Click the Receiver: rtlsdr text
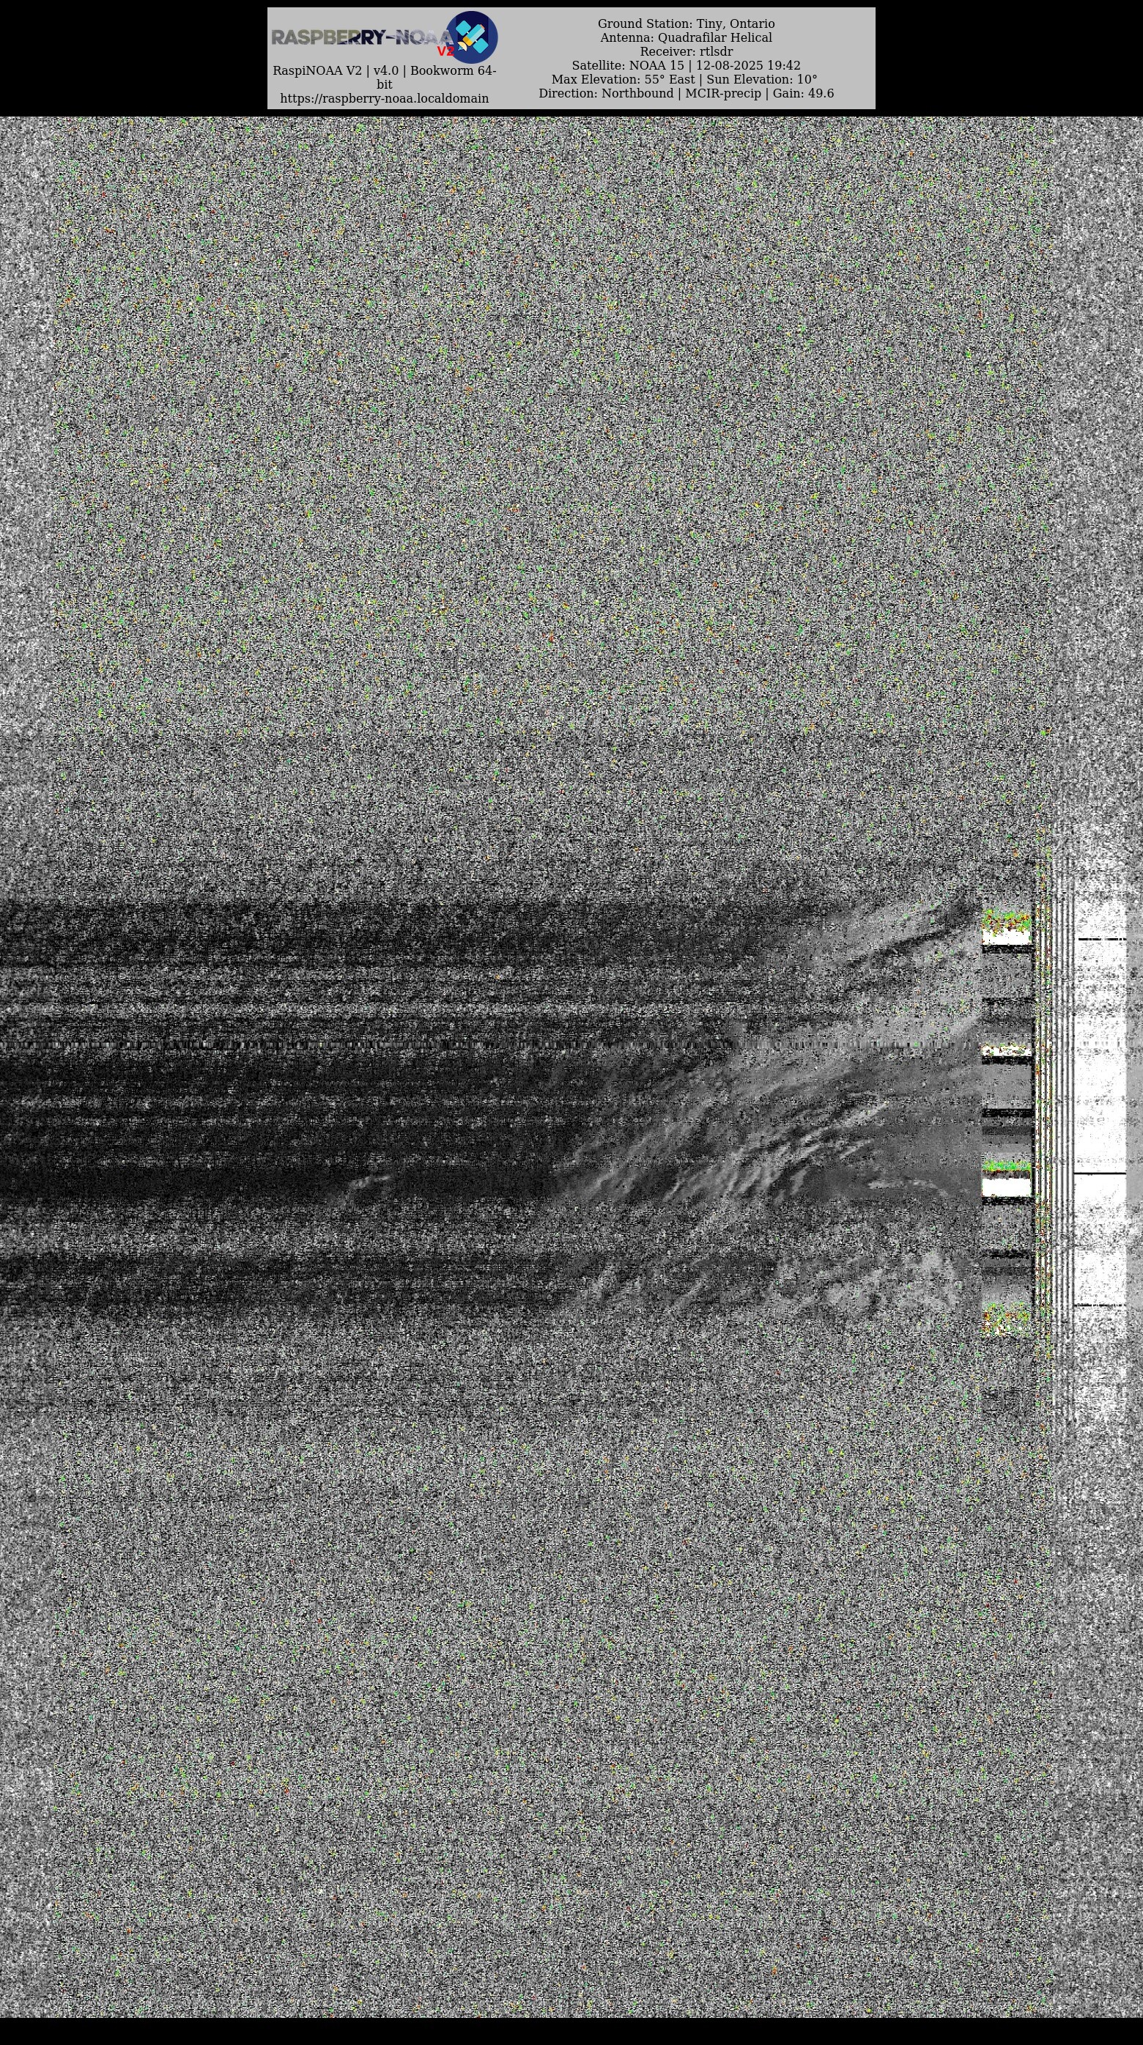The width and height of the screenshot is (1143, 2045). pyautogui.click(x=686, y=51)
